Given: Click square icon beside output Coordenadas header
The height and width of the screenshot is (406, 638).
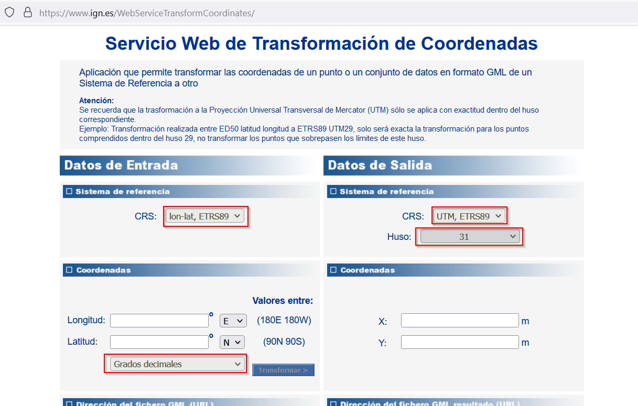Looking at the screenshot, I should click(x=333, y=270).
